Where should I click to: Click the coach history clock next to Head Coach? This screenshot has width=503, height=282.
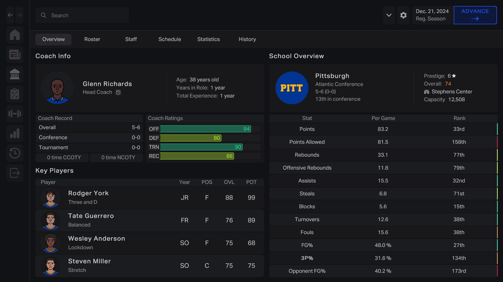(x=118, y=92)
